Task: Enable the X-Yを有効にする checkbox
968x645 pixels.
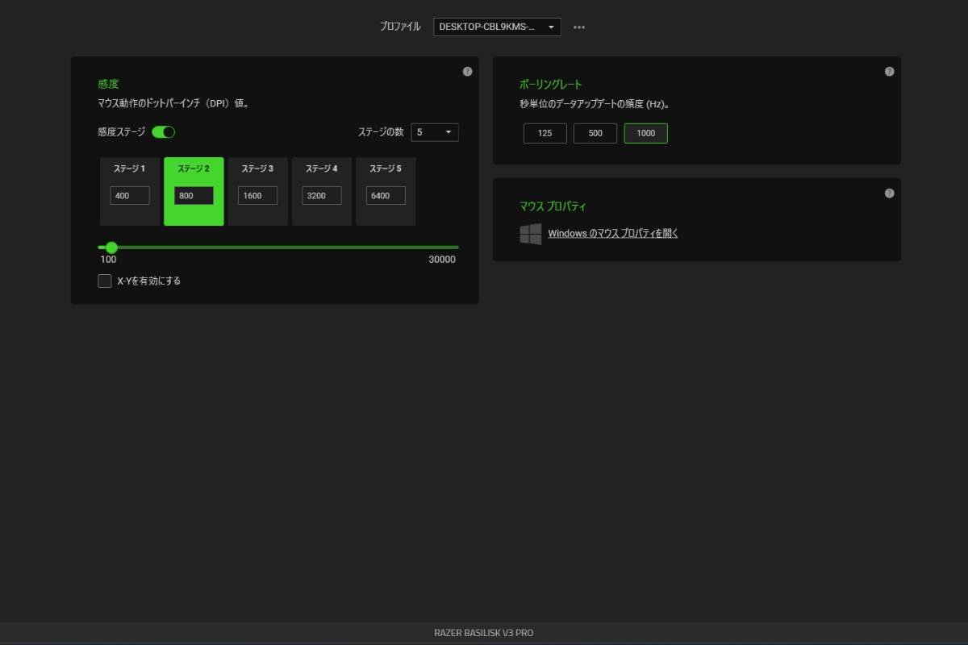Action: coord(104,281)
